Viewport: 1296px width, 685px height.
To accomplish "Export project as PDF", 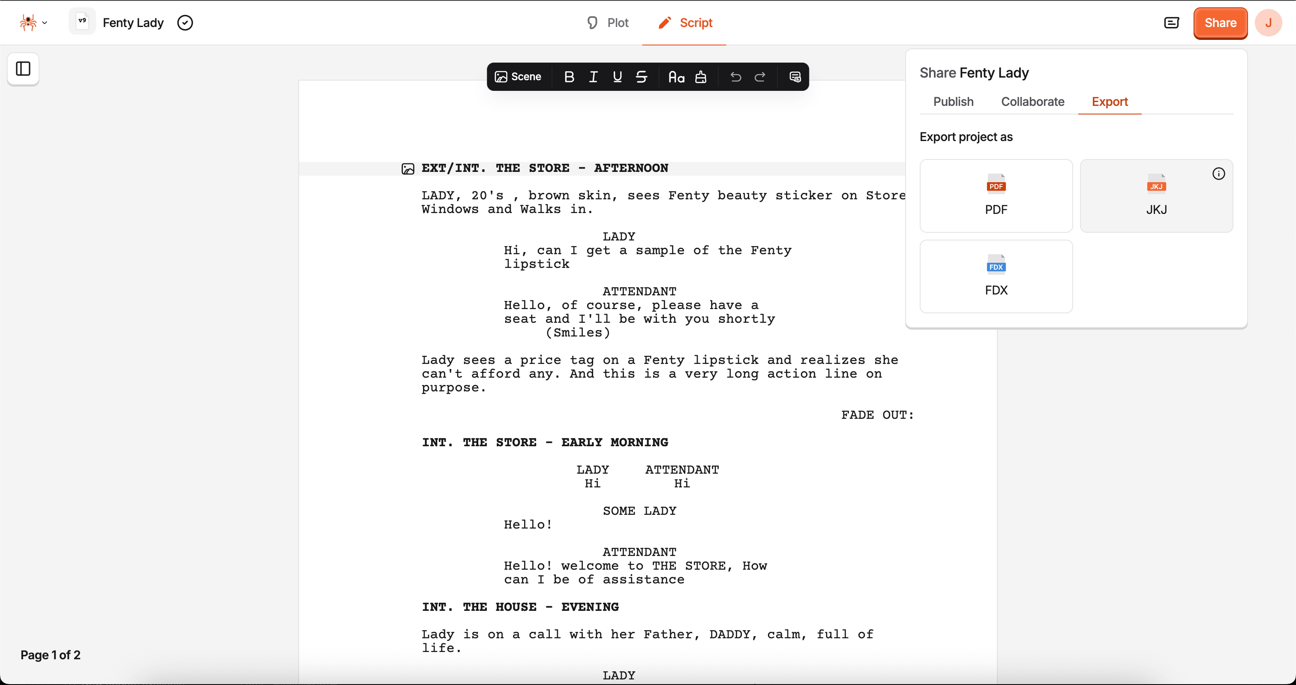I will pos(996,196).
